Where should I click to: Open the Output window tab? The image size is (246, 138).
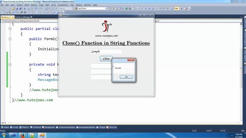pos(101,127)
